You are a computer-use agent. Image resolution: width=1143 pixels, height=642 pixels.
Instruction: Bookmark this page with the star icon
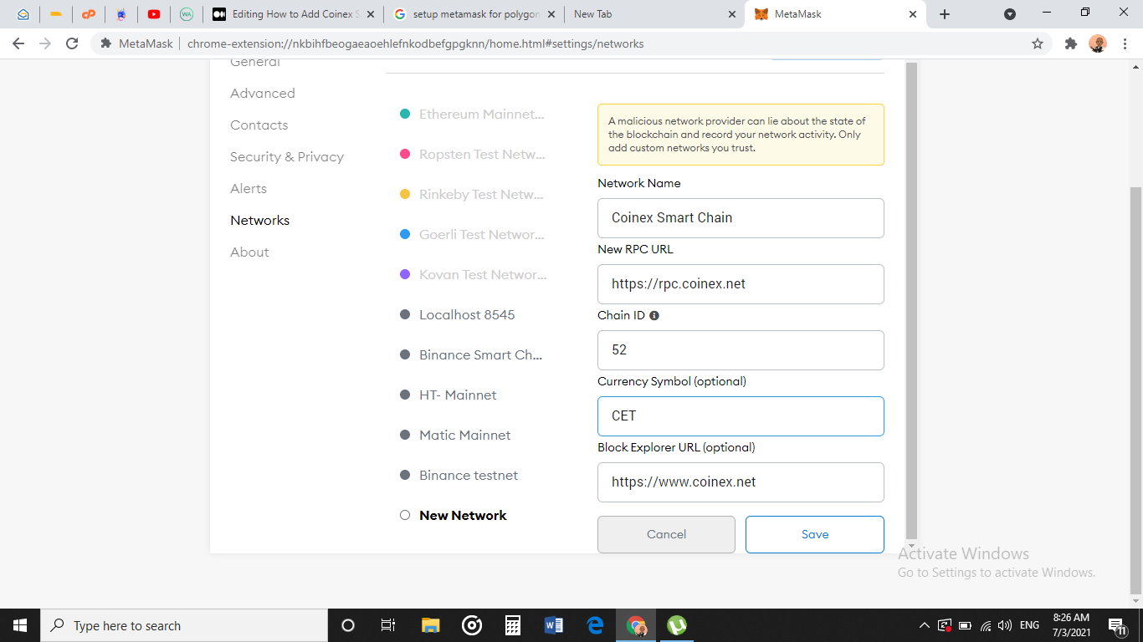[x=1038, y=43]
